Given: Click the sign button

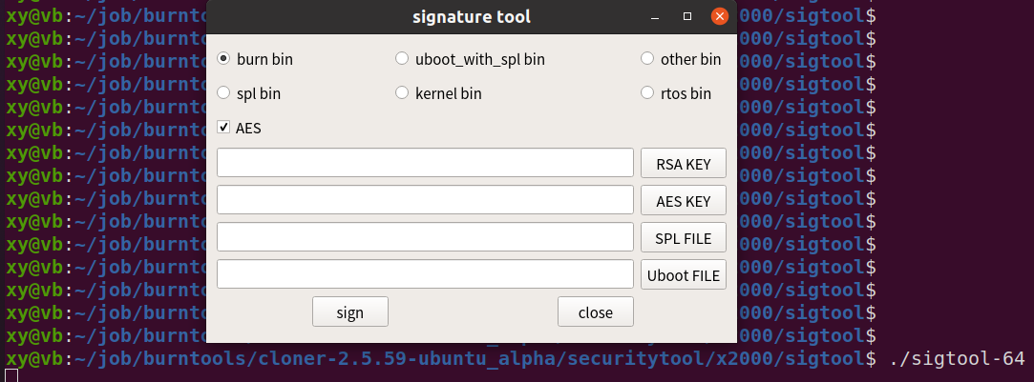Looking at the screenshot, I should pos(350,312).
